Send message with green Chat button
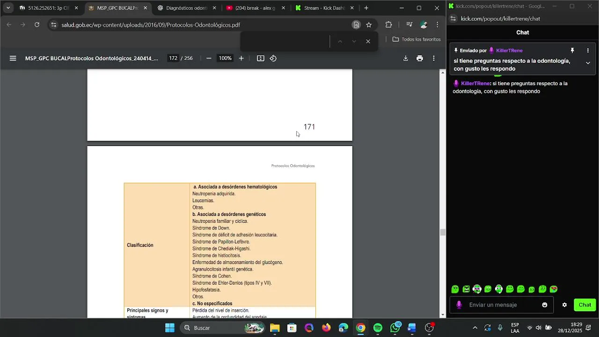Viewport: 599px width, 337px height. pyautogui.click(x=585, y=305)
